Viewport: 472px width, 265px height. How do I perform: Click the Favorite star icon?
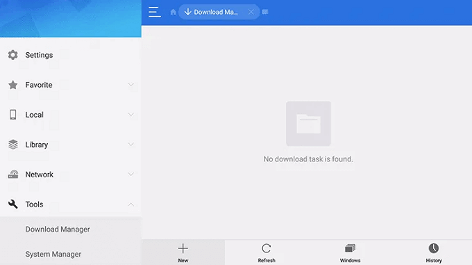pos(13,85)
